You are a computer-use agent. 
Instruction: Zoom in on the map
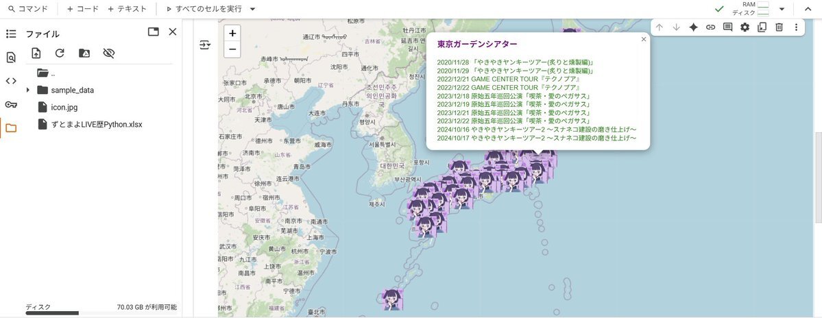pyautogui.click(x=232, y=33)
